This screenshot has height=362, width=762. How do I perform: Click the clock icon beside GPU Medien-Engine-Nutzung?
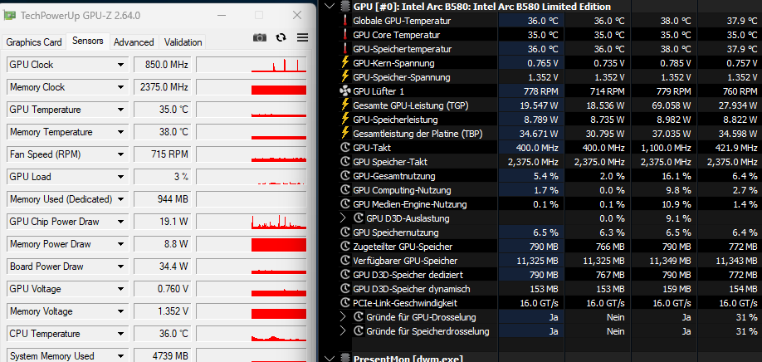345,204
